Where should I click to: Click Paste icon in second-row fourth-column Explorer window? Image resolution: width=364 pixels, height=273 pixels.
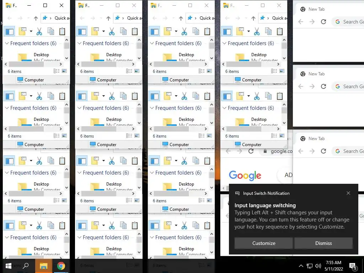click(279, 96)
